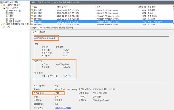The width and height of the screenshot is (174, 110).
Task: Click key icon of selected event 4740
Action: coord(32,22)
